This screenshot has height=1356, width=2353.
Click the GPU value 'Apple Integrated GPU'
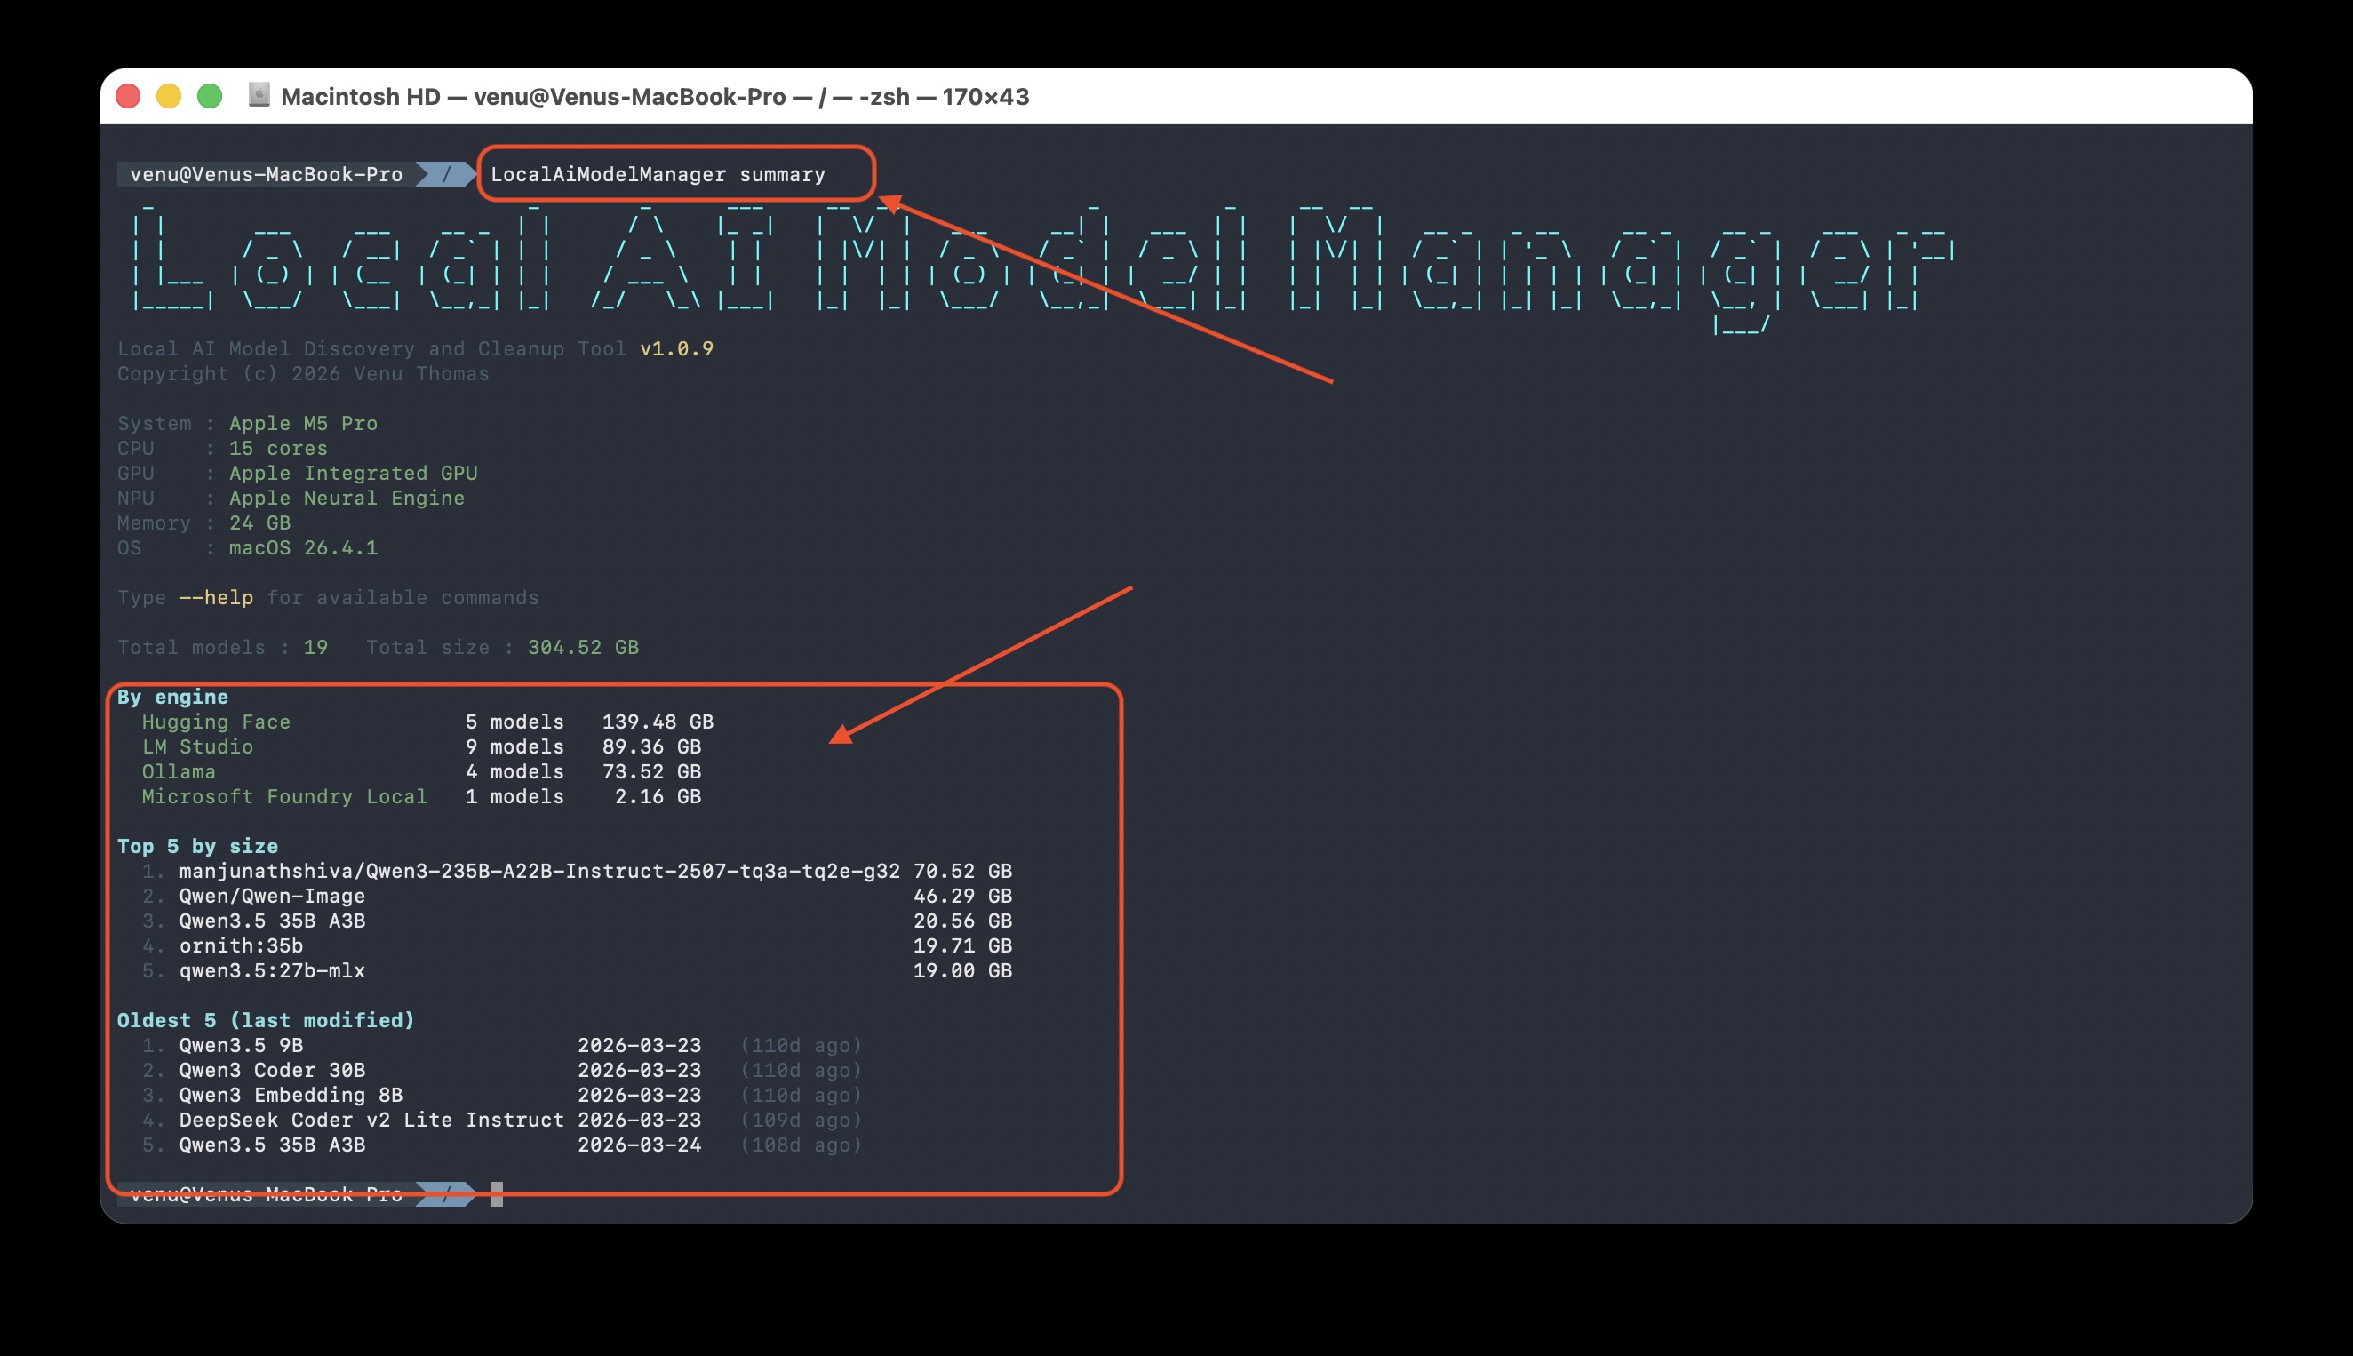[353, 473]
